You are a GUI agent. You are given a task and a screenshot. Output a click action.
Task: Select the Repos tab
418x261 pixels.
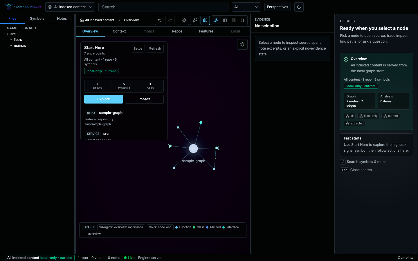click(x=177, y=31)
